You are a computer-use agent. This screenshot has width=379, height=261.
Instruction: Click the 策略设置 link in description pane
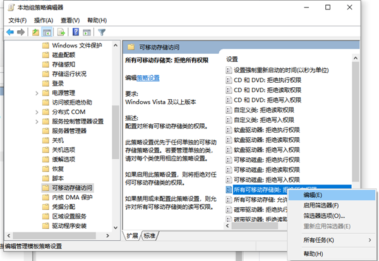[x=148, y=78]
